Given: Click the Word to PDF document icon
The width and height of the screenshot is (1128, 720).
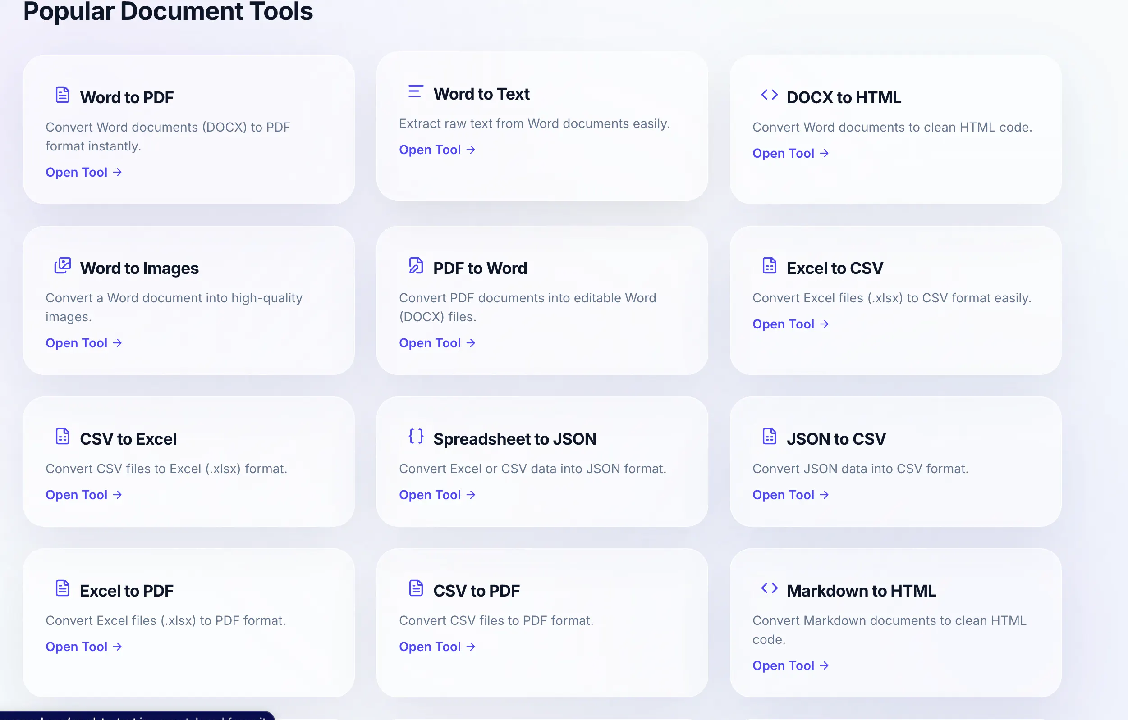Looking at the screenshot, I should 62,95.
